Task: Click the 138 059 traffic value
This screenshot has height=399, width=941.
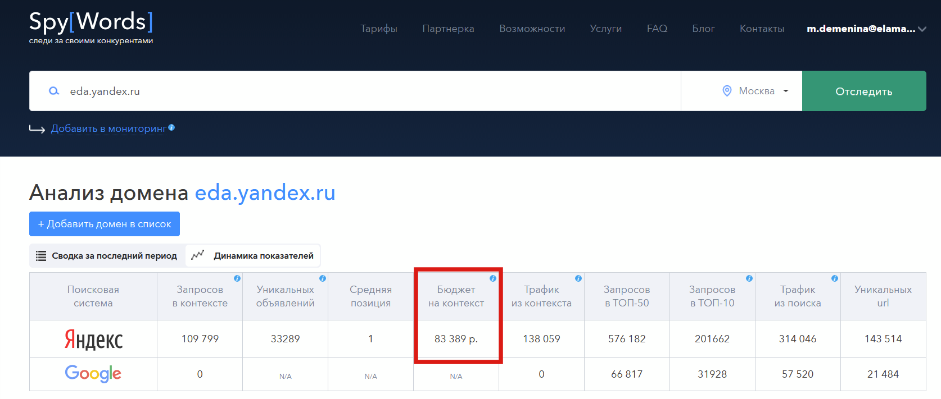Action: coord(541,339)
